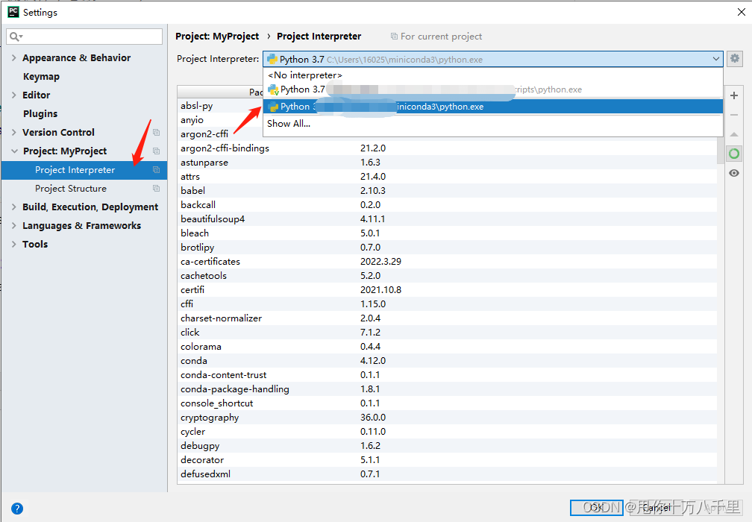The height and width of the screenshot is (522, 752).
Task: Expand the Editor settings section
Action: click(x=14, y=95)
